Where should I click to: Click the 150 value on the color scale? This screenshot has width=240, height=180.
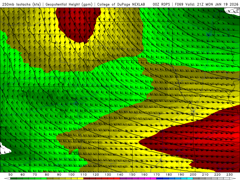(132, 175)
